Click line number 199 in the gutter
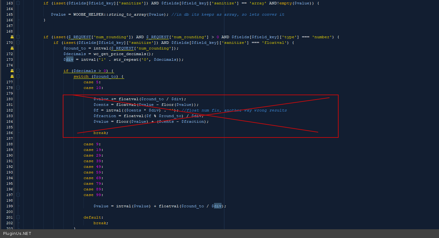The height and width of the screenshot is (238, 439). pyautogui.click(x=9, y=206)
